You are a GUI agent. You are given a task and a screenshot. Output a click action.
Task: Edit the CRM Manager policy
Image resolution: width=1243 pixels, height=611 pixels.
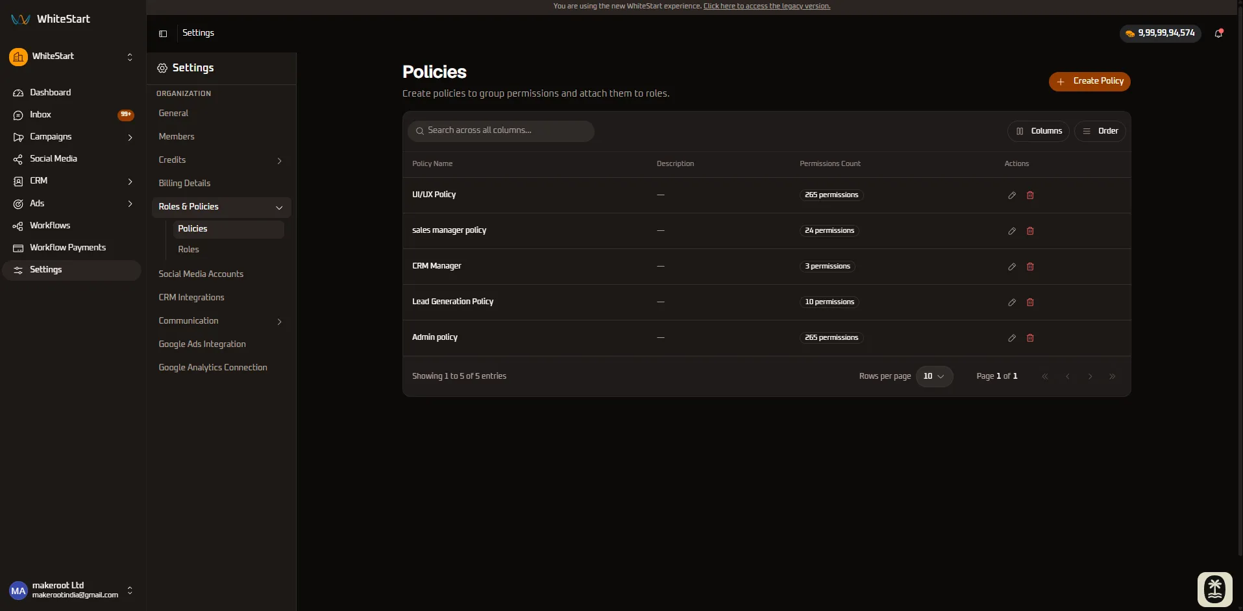click(1011, 267)
